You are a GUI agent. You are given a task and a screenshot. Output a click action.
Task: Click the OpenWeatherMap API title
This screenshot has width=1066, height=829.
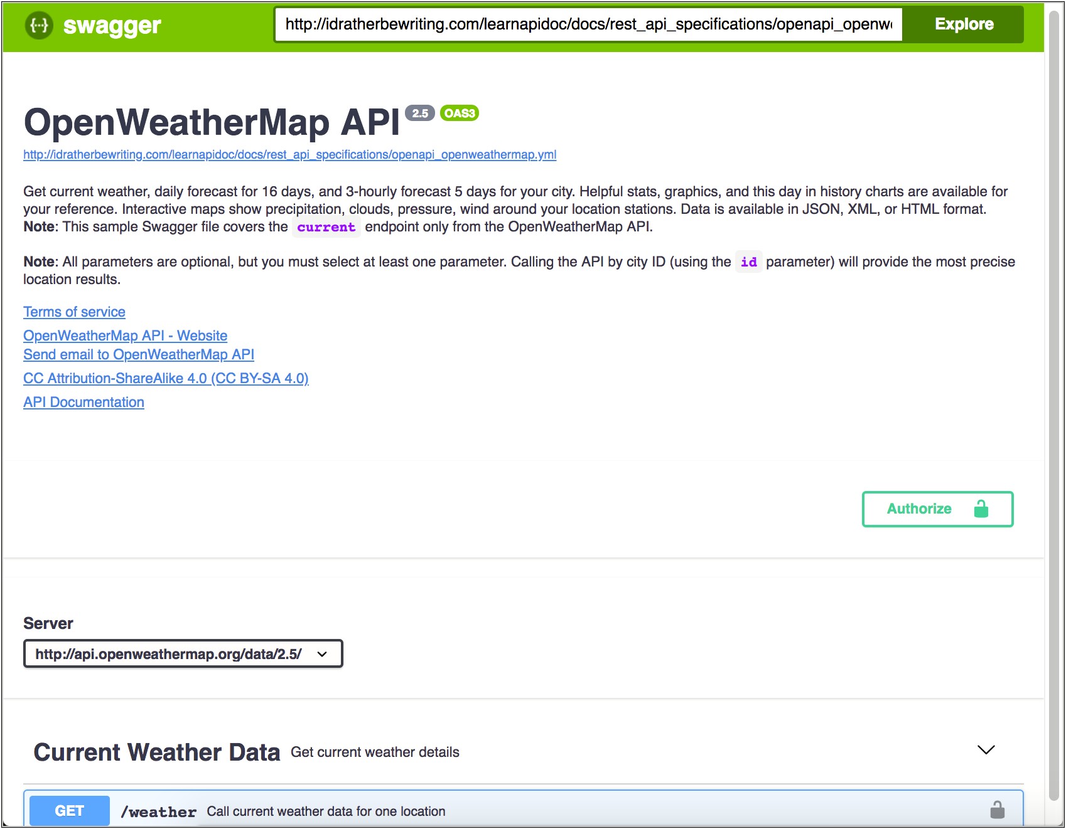tap(212, 122)
